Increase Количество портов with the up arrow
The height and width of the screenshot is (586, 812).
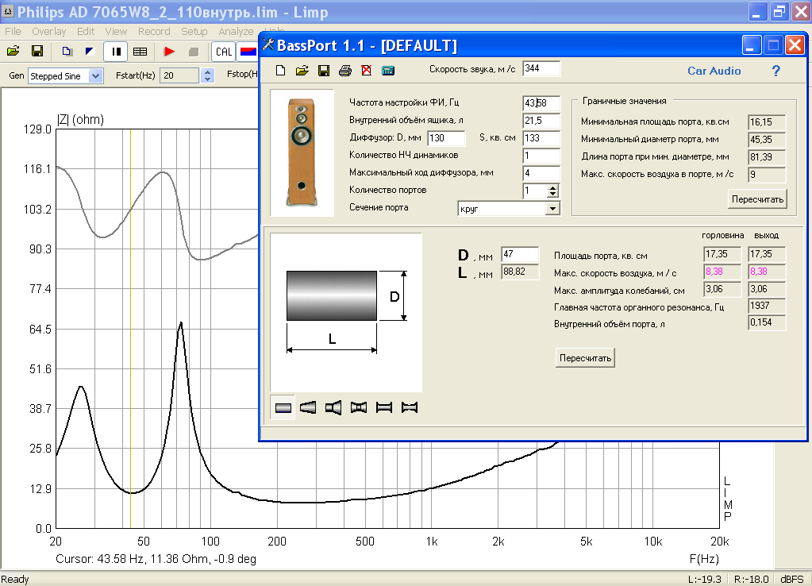click(x=554, y=187)
